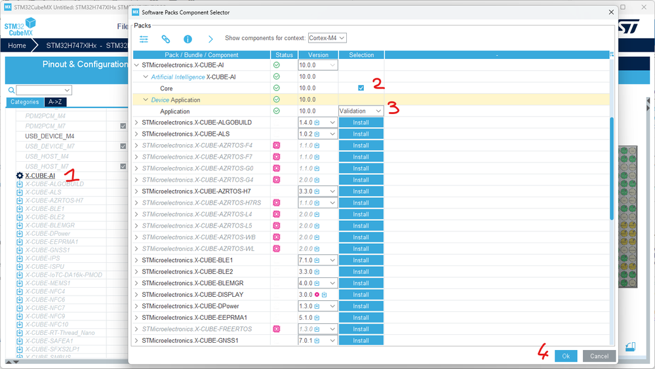
Task: Click green status check for Application component
Action: click(276, 111)
